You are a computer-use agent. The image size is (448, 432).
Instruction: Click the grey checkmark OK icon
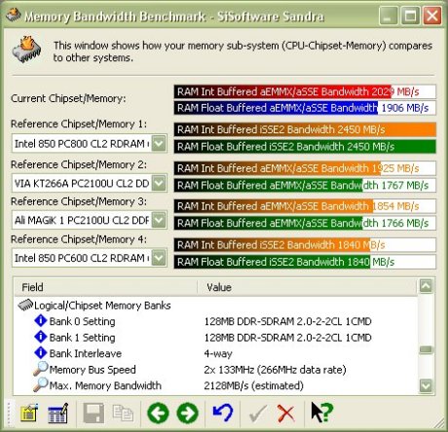click(258, 414)
